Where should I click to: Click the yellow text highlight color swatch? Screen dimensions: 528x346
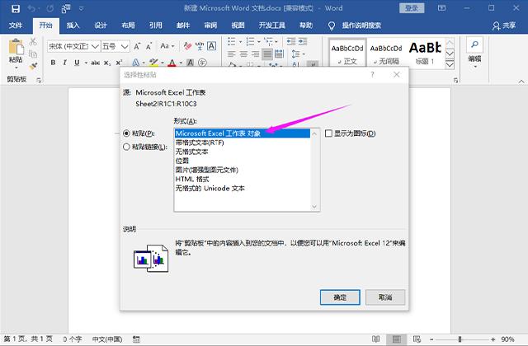pos(153,63)
